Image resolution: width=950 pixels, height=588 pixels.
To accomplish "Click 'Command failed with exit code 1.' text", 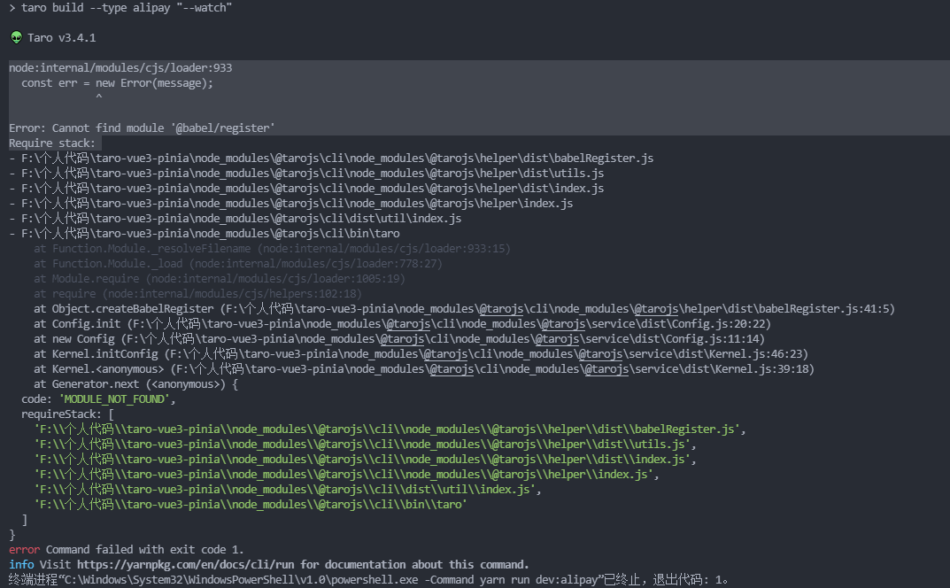I will coord(145,550).
